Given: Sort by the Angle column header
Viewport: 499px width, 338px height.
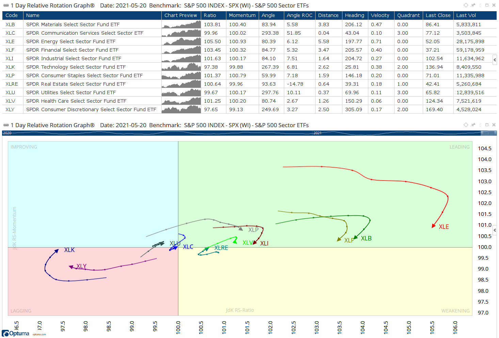Looking at the screenshot, I should click(271, 15).
